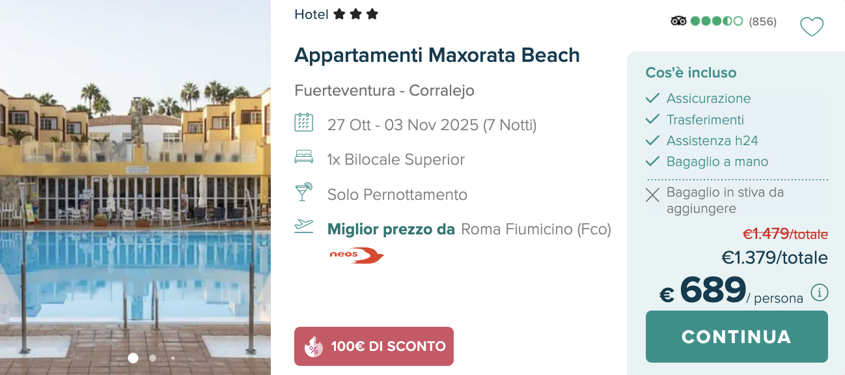
Task: Click the discount badge icon on 100€ DI SCONTO
Action: coord(312,346)
